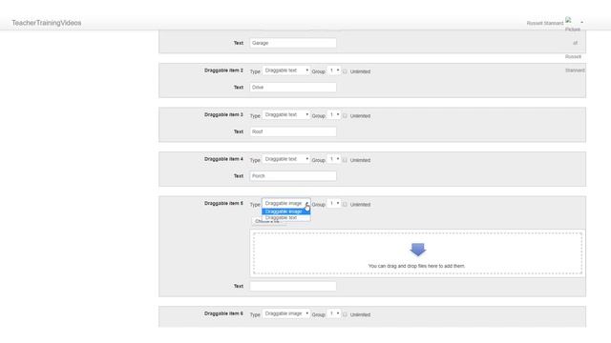The image size is (611, 343).
Task: Click the Text field containing Porch
Action: pos(293,175)
